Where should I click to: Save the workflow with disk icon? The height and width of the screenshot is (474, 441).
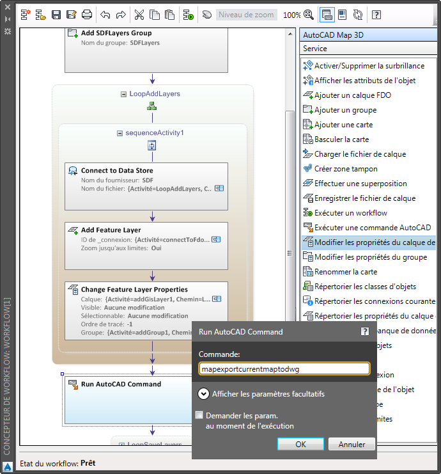click(x=56, y=15)
